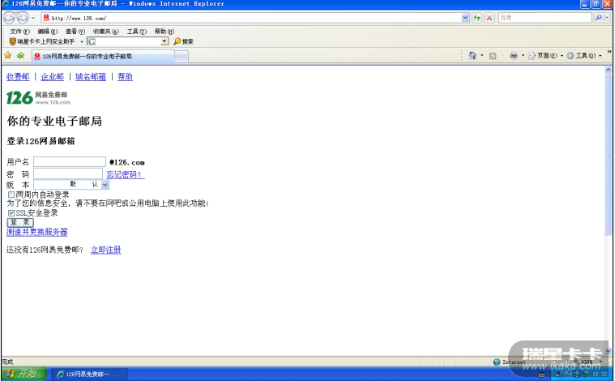Open the 版本 默认 version dropdown
Image resolution: width=615 pixels, height=381 pixels.
tap(71, 184)
